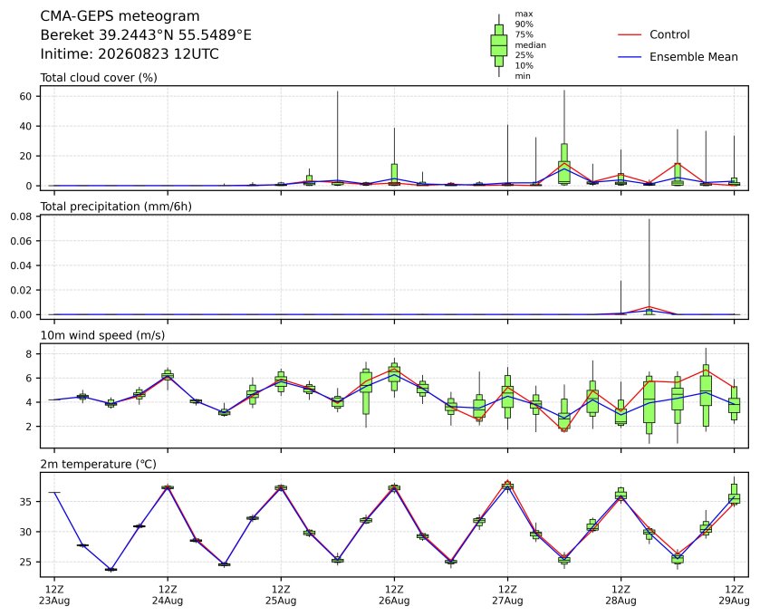Click the '0.08' tick on precipitation axis
The width and height of the screenshot is (760, 616).
click(22, 217)
